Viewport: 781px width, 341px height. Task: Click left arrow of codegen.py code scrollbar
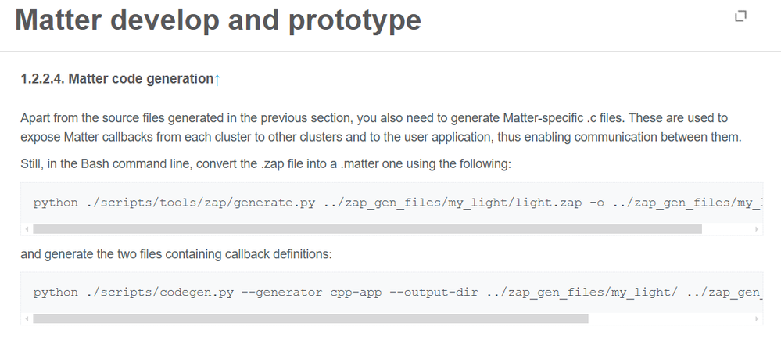(x=27, y=318)
